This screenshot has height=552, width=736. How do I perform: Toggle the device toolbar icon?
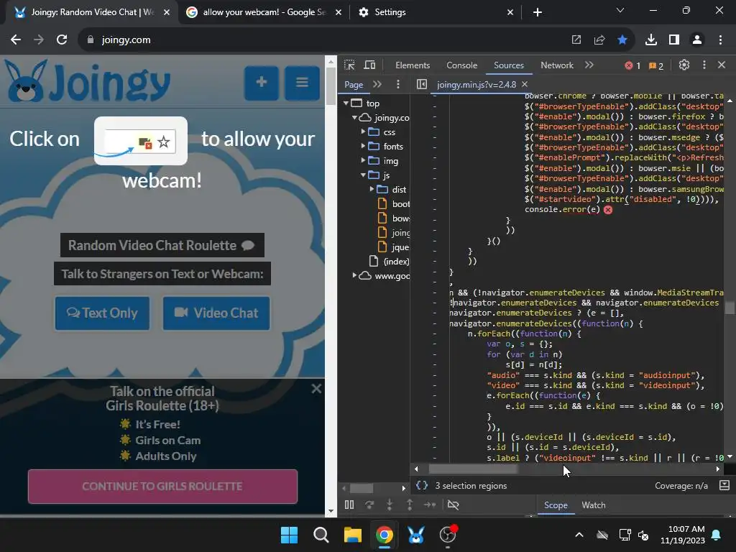pos(370,65)
